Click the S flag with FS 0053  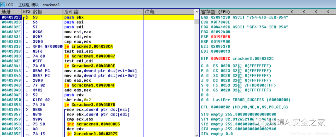click(239, 85)
